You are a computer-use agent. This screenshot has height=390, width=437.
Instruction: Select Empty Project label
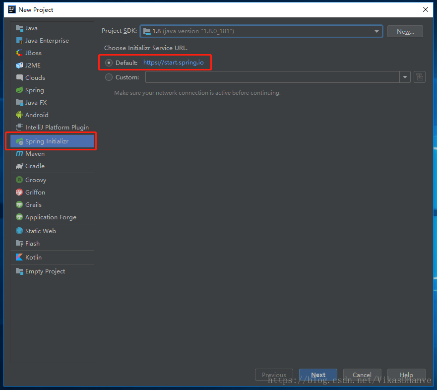pyautogui.click(x=45, y=271)
